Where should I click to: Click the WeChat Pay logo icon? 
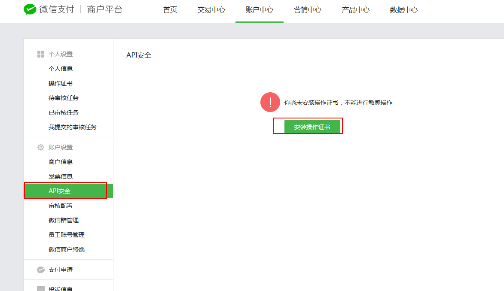click(x=30, y=10)
